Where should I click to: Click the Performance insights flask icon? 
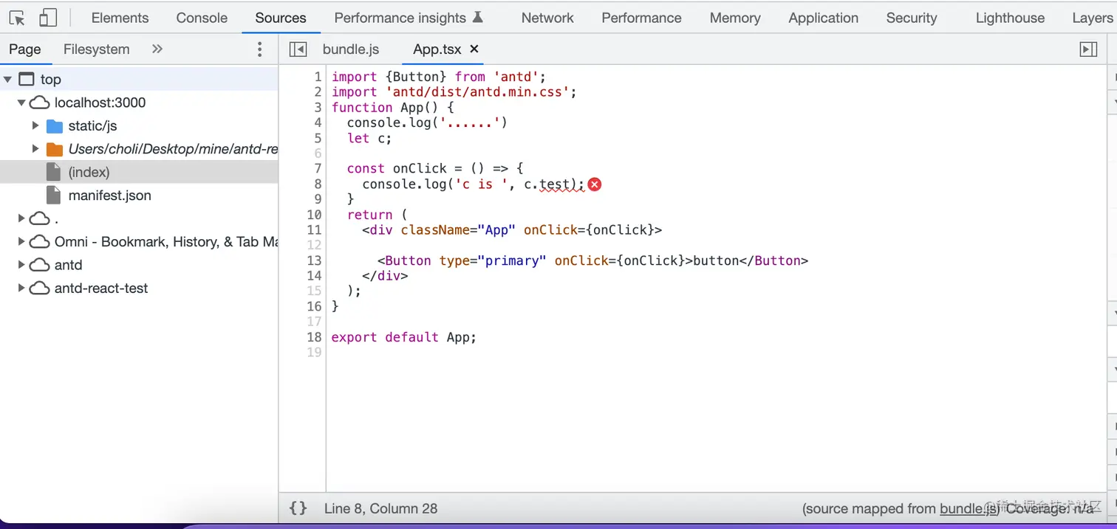pos(478,17)
